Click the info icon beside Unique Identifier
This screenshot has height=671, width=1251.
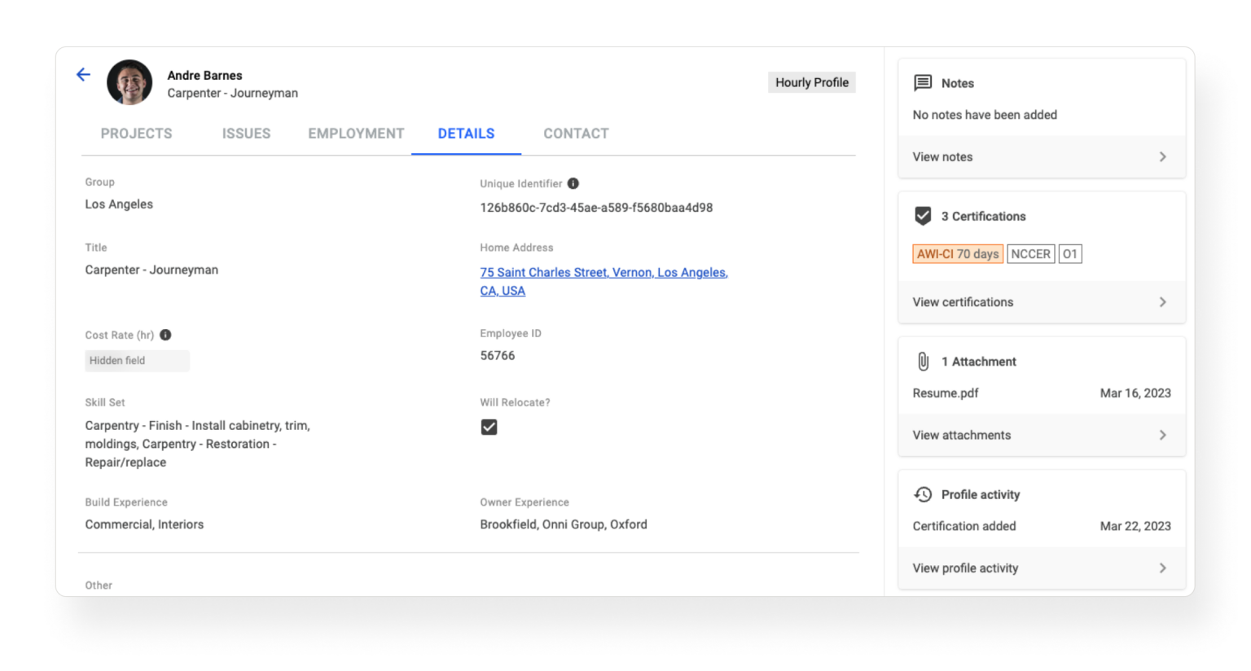pyautogui.click(x=572, y=184)
